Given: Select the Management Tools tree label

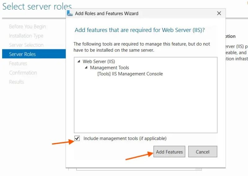Looking at the screenshot, I should 109,68.
